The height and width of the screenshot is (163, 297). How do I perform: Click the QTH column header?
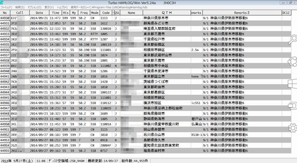coord(167,13)
